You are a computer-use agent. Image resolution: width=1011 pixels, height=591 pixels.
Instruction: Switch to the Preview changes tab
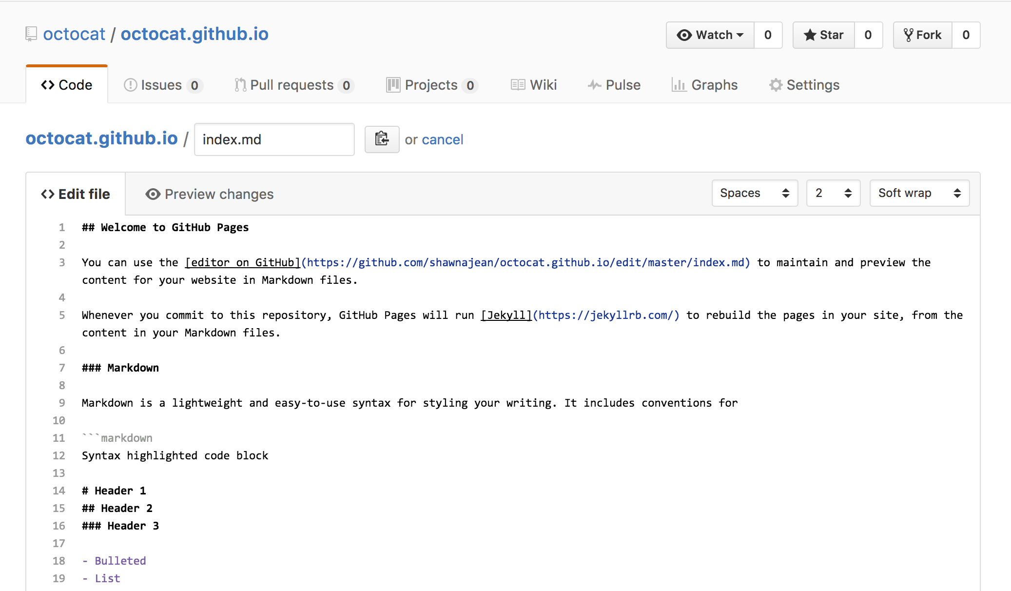click(210, 194)
